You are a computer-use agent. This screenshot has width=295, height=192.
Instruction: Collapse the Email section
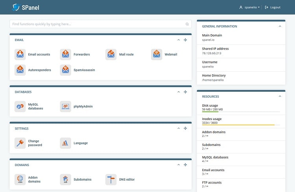click(179, 40)
